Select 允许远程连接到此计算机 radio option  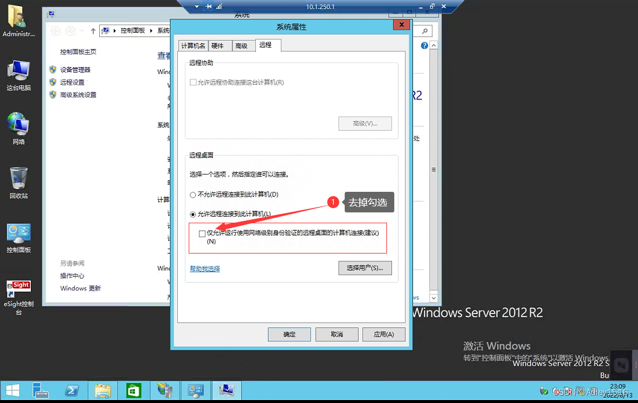point(193,214)
